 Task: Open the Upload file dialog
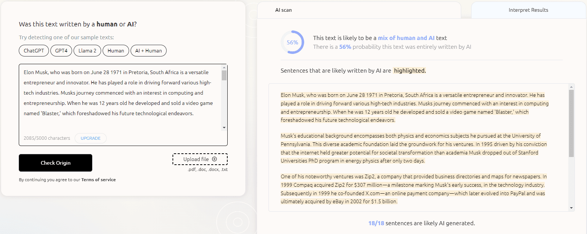tap(200, 159)
